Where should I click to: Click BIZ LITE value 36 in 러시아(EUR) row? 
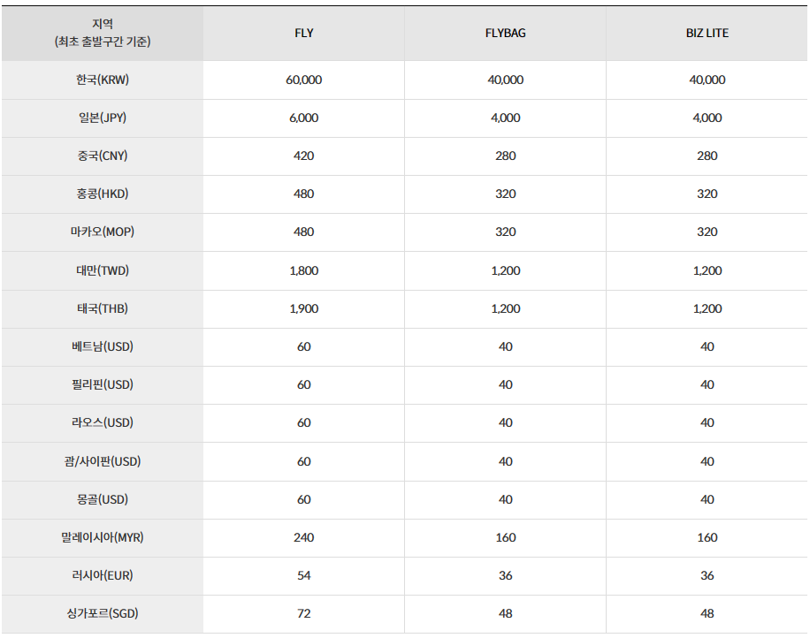click(707, 575)
